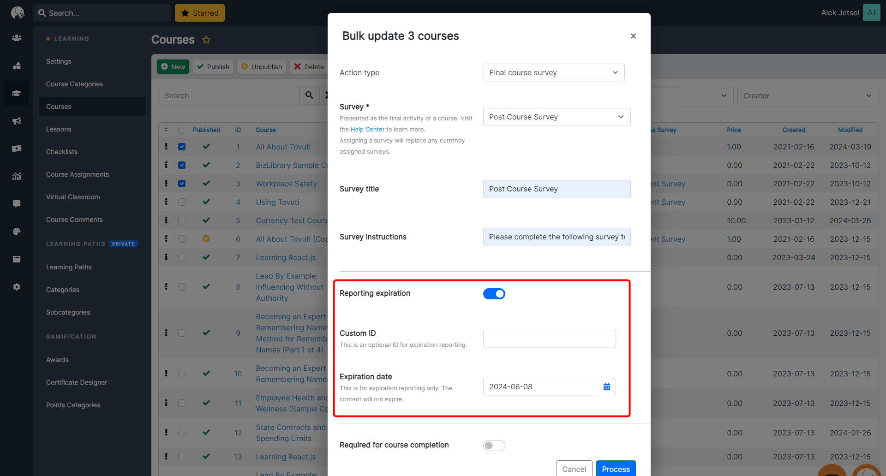Click the search magnifier in the course search bar
The width and height of the screenshot is (886, 476).
pyautogui.click(x=309, y=95)
